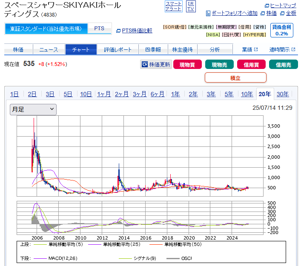Image resolution: width=301 pixels, height=266 pixels.
Task: Select 2日 chart period
Action: [32, 94]
